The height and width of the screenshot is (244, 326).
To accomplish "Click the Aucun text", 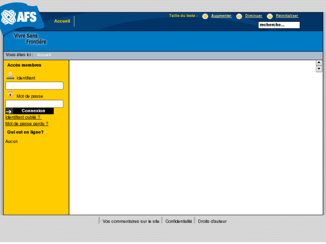I will (x=12, y=141).
